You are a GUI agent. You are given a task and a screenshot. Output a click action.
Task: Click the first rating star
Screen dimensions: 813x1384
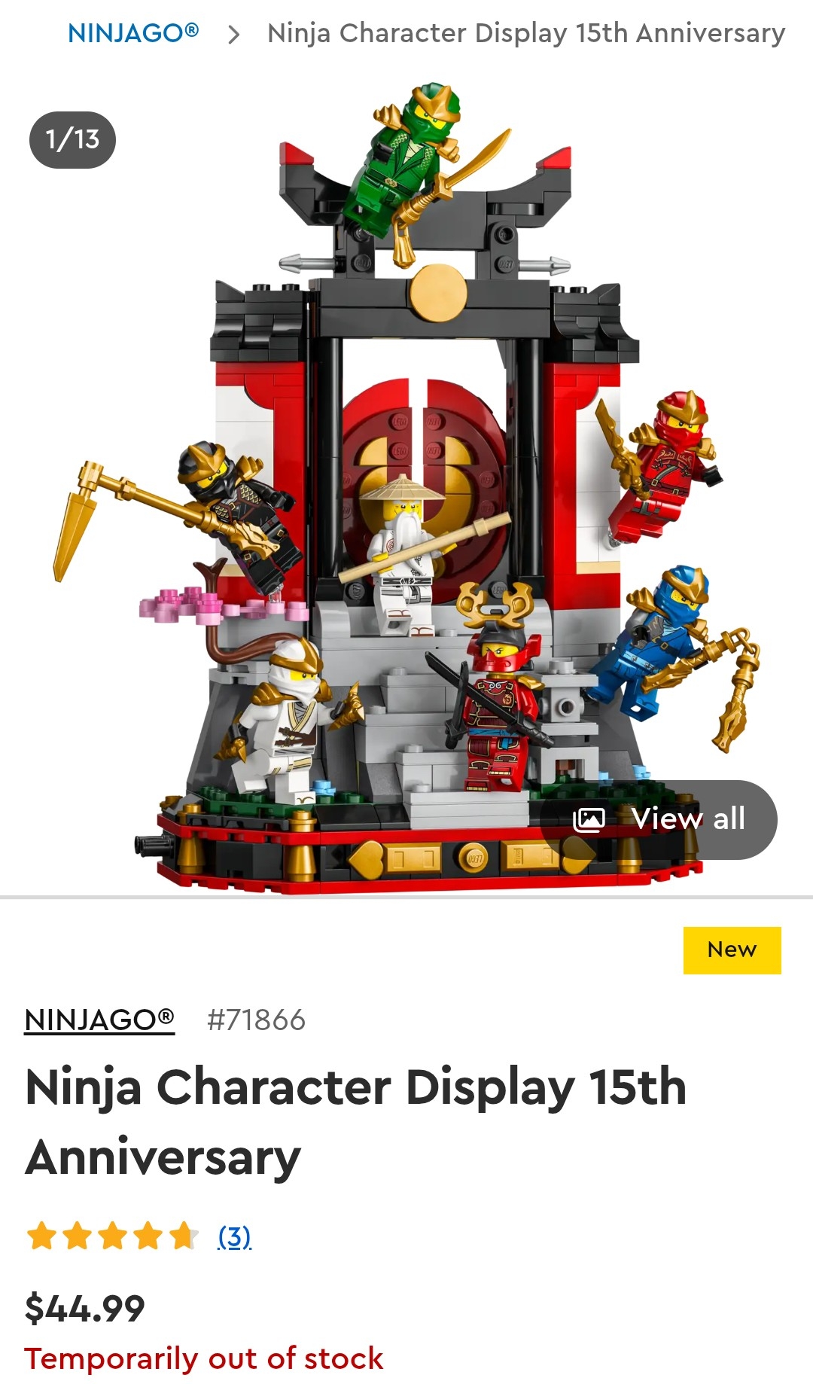(x=41, y=1236)
